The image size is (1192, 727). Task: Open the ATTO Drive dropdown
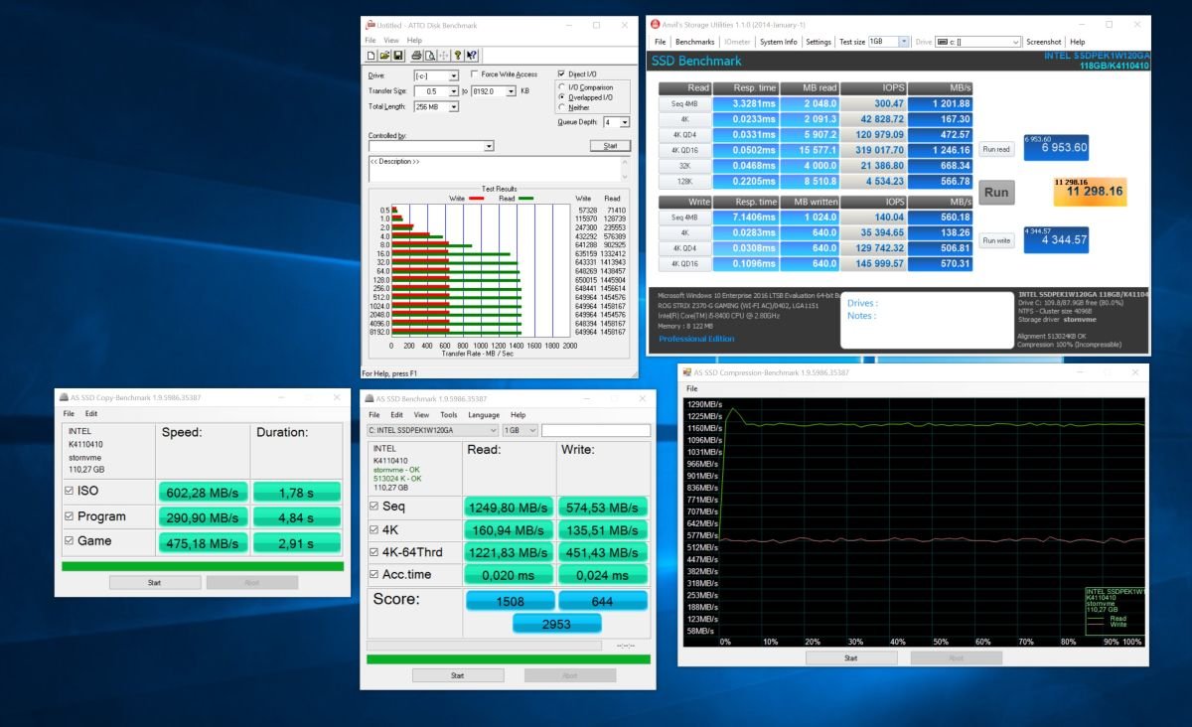(x=454, y=75)
